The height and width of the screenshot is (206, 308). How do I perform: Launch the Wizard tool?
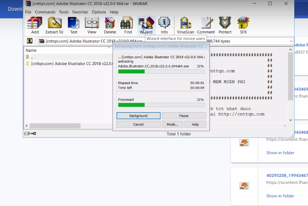click(146, 26)
